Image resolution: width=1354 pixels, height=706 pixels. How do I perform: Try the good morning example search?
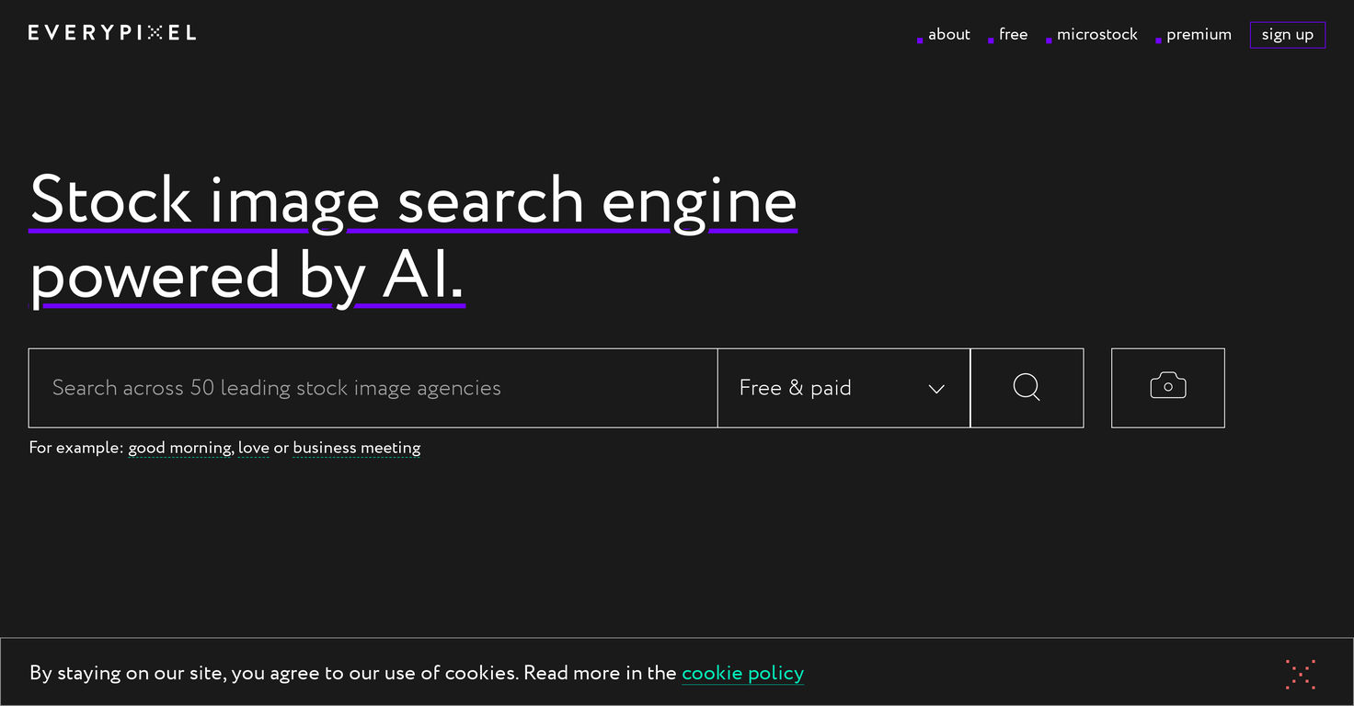tap(179, 448)
